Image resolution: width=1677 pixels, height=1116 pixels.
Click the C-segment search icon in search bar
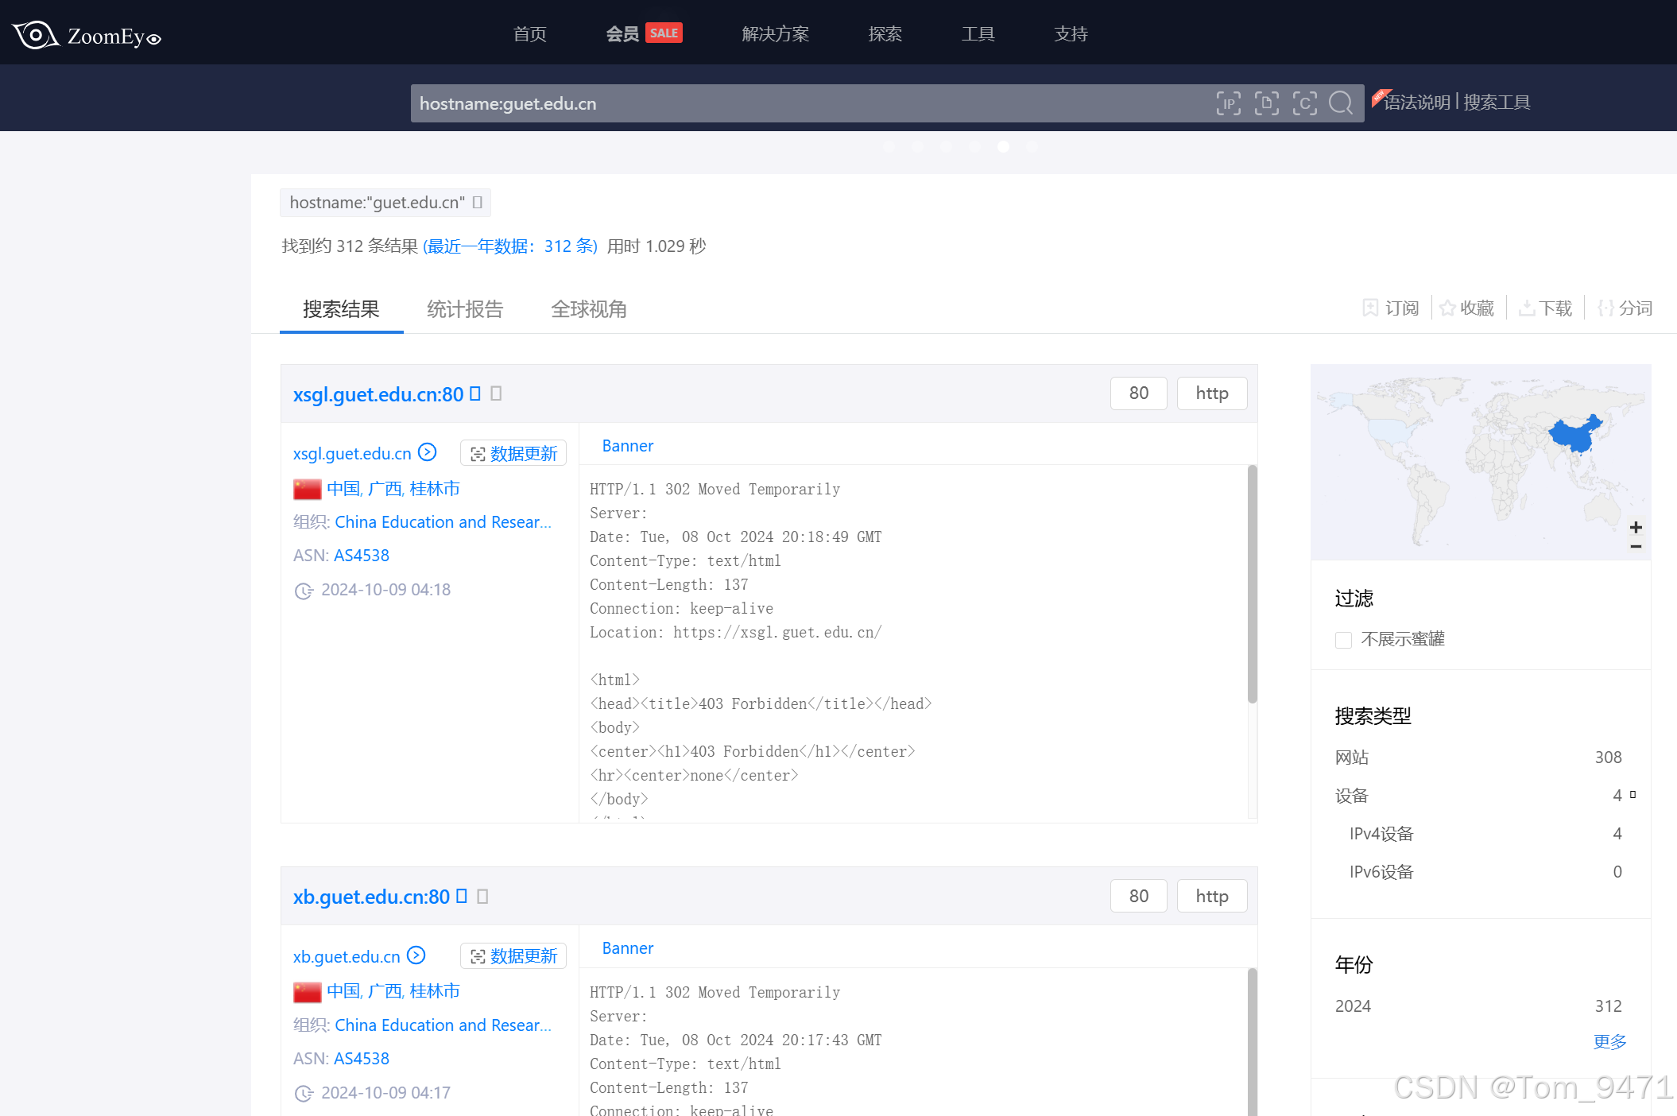tap(1304, 103)
